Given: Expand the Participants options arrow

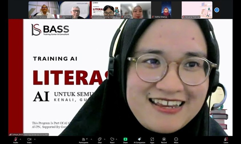Looking at the screenshot, I should (x=91, y=139).
